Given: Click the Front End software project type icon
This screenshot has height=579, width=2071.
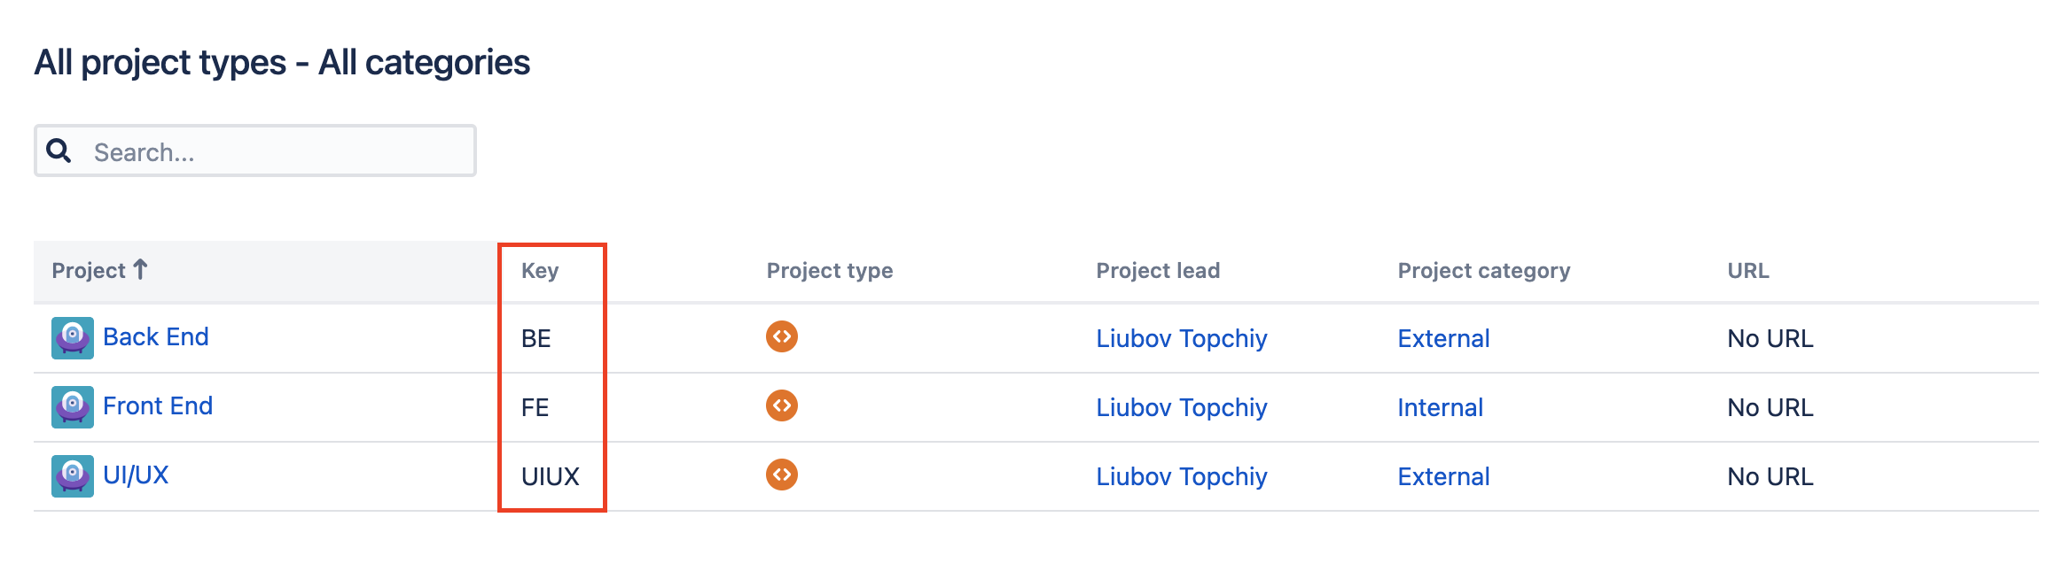Looking at the screenshot, I should 781,405.
